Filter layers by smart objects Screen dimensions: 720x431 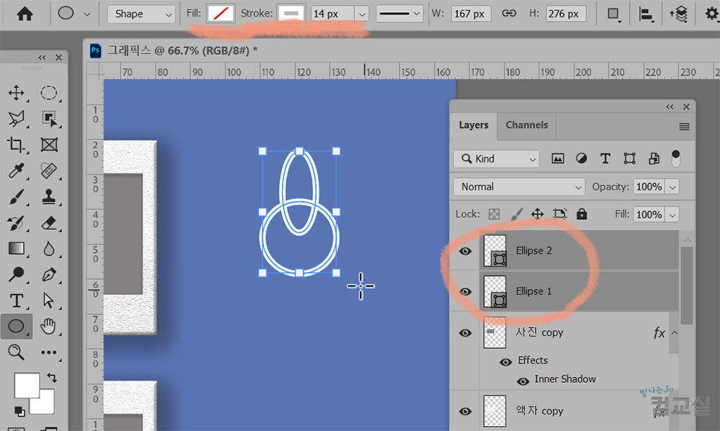click(654, 159)
